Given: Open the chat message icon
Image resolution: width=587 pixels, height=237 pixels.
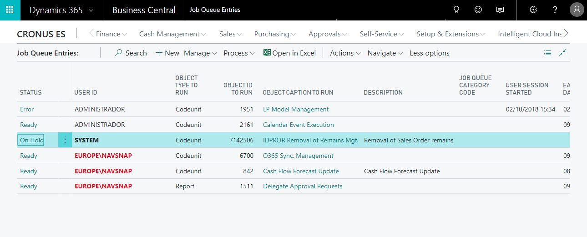Looking at the screenshot, I should pyautogui.click(x=500, y=10).
